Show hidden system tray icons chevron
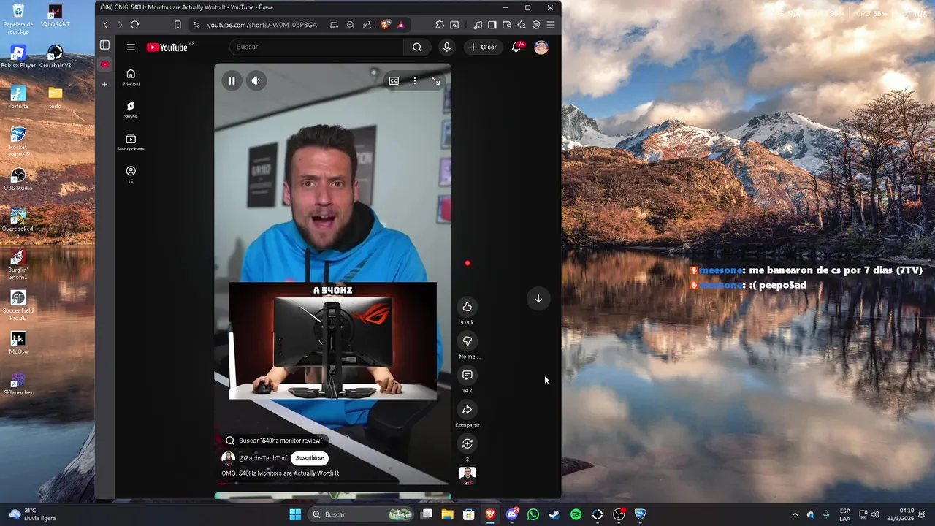 (x=795, y=514)
